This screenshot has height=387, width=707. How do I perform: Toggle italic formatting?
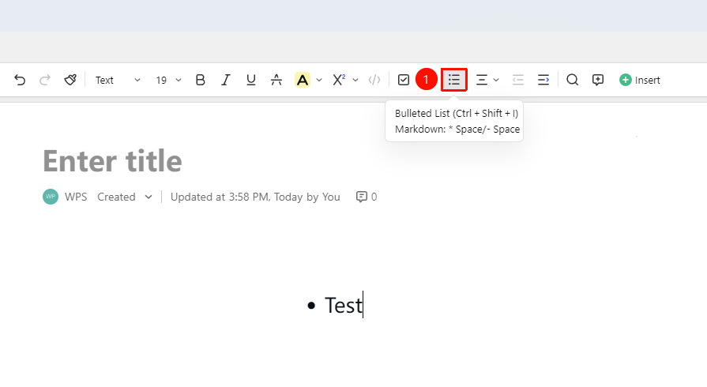coord(225,80)
